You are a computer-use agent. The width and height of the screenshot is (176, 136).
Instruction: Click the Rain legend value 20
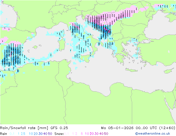(36, 134)
